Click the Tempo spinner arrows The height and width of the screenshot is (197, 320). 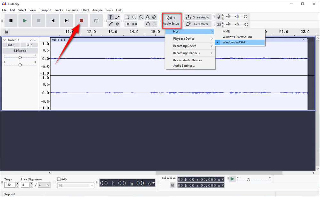[x=17, y=185]
